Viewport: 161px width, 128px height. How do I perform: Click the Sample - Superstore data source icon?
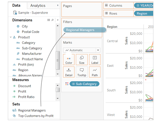tap(15, 13)
